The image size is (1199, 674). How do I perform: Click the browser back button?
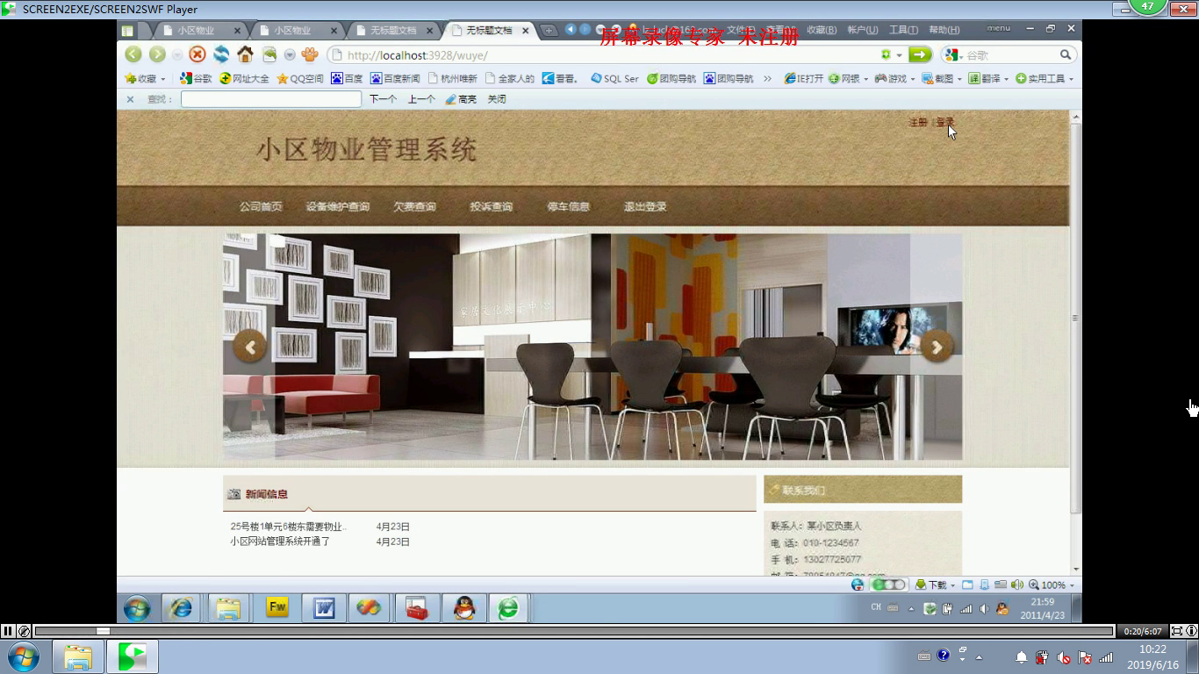133,54
